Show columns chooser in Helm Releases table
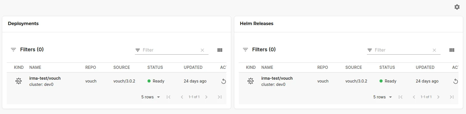Image resolution: width=466 pixels, height=114 pixels. tap(452, 50)
